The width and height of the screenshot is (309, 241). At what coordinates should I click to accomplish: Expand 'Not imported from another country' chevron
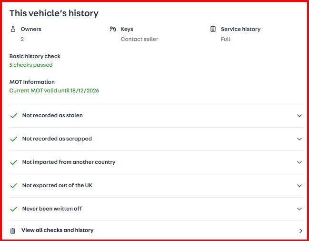tap(299, 162)
